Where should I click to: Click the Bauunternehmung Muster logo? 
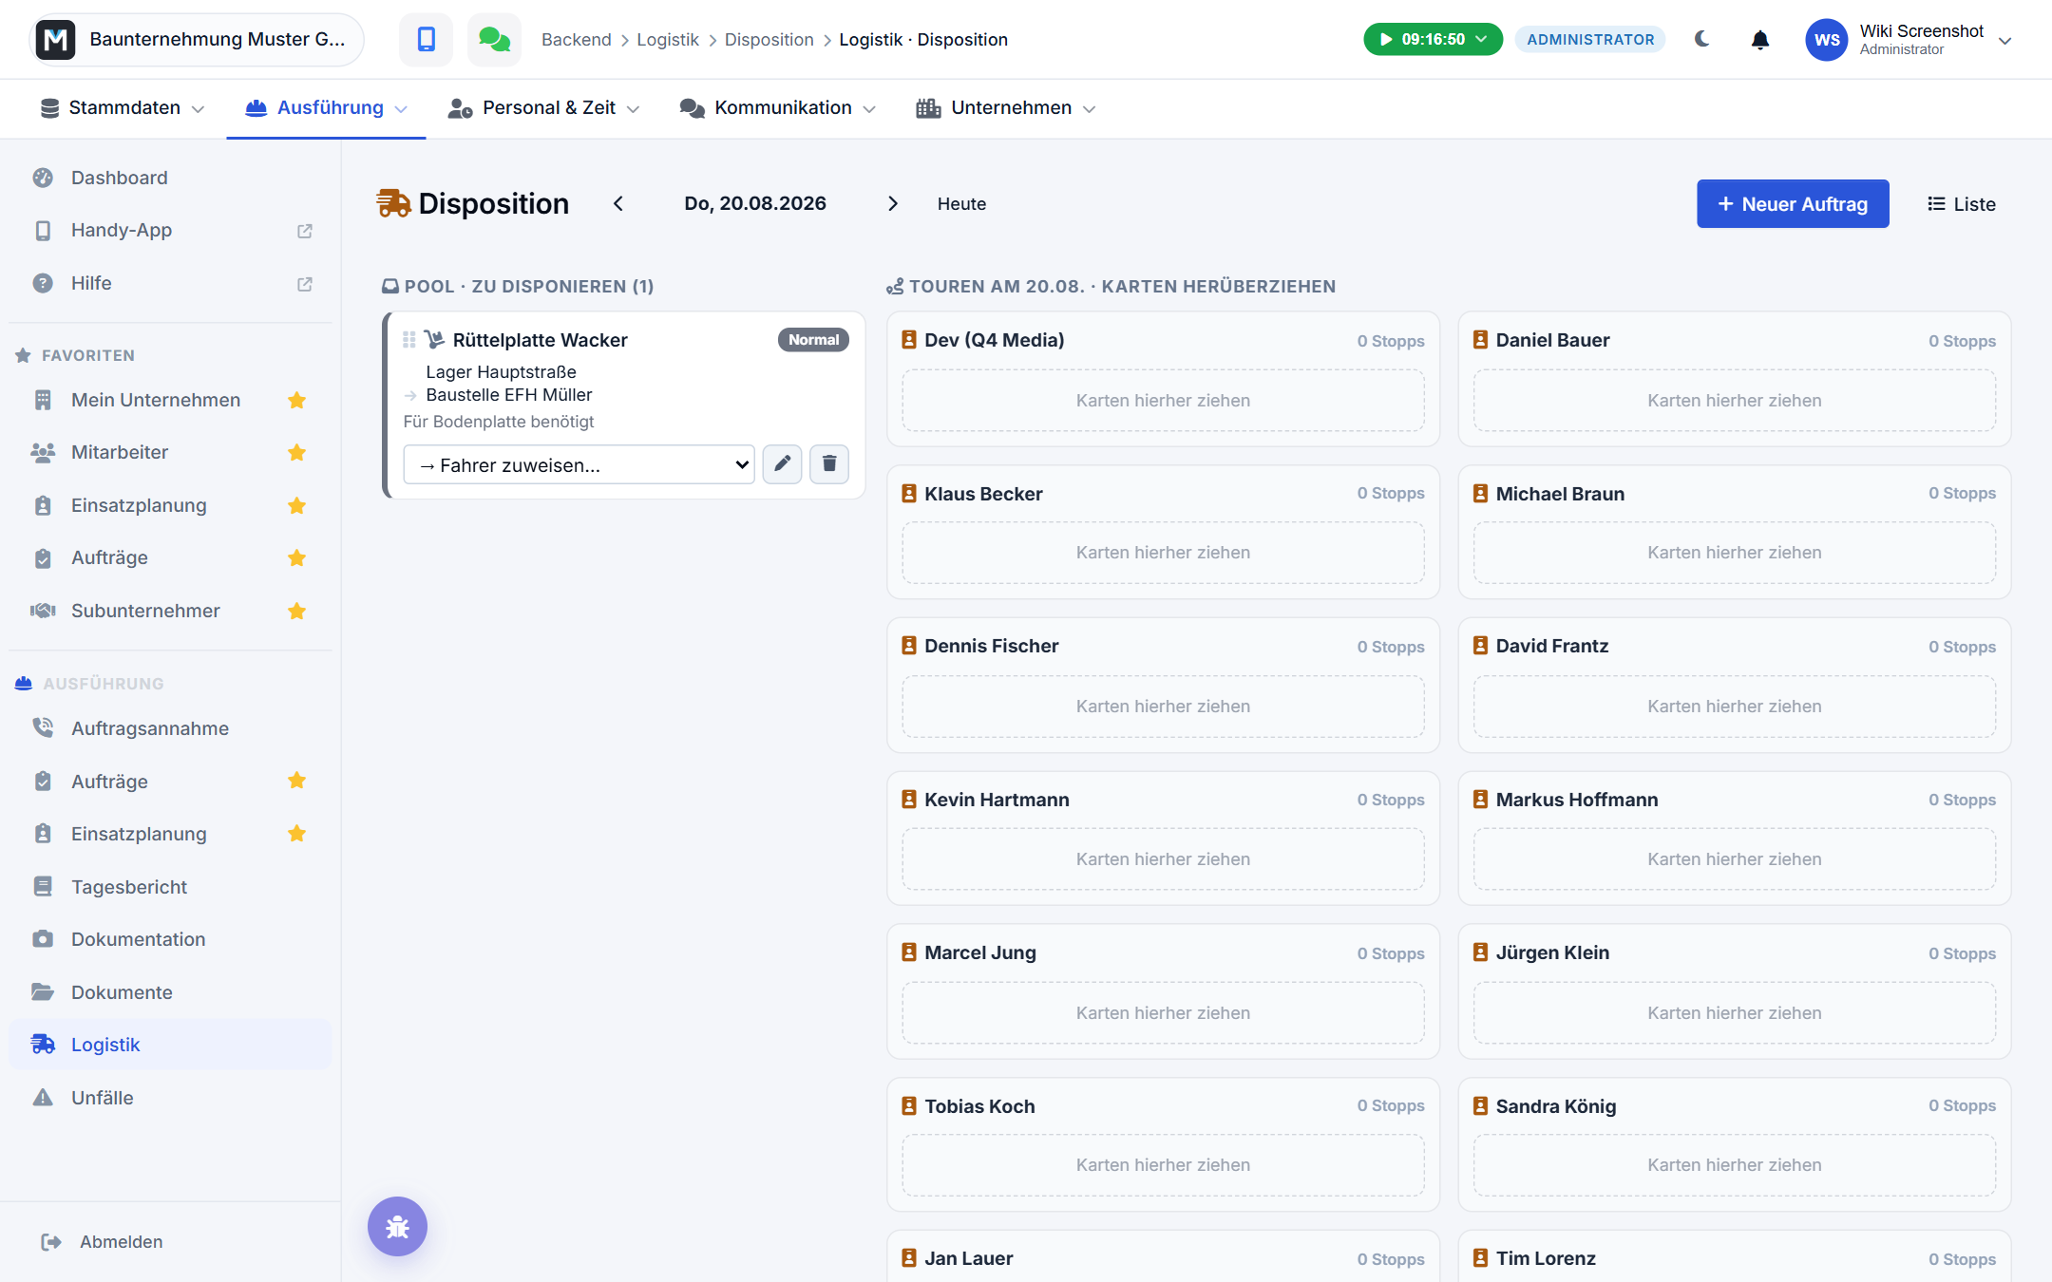tap(56, 39)
